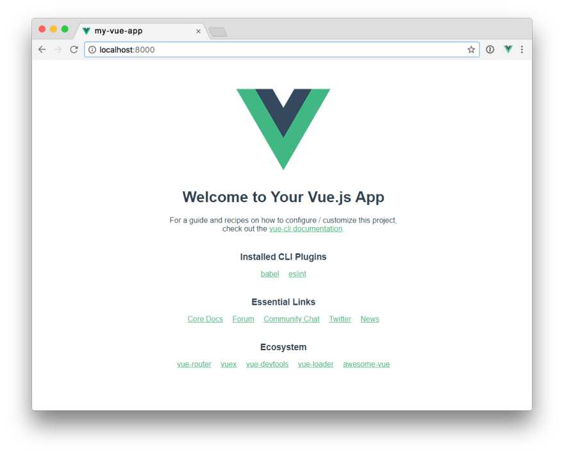Open the Community Chat link
Screen dimensions: 564x456
(x=292, y=319)
